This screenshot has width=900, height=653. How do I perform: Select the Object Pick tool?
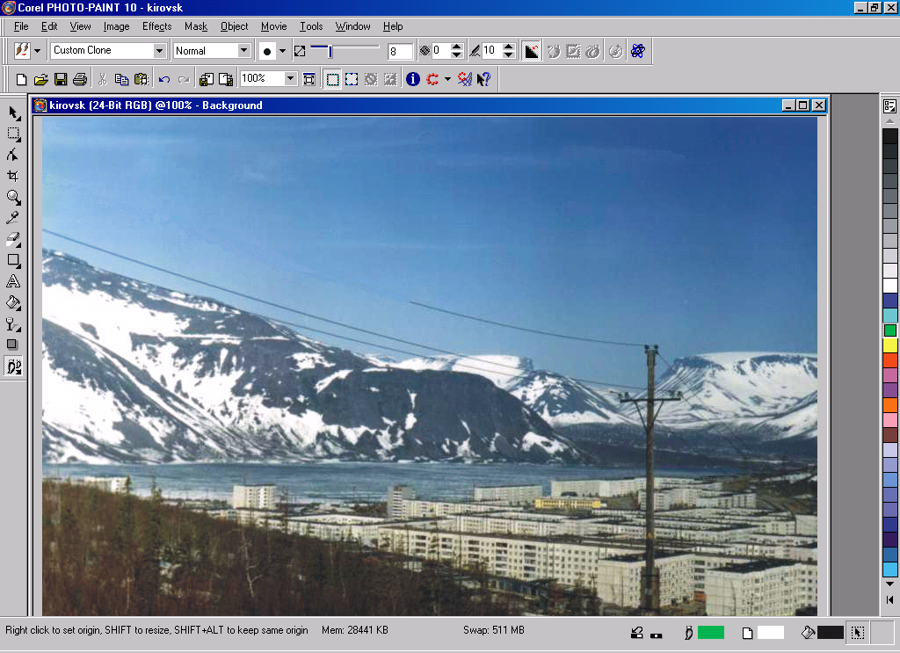(13, 113)
